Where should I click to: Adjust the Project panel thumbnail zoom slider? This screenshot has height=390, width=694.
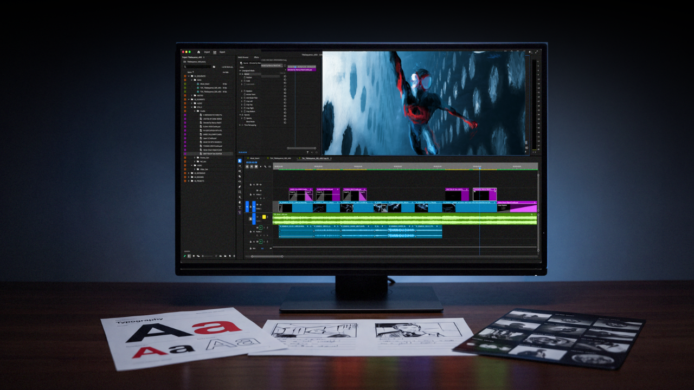click(208, 256)
